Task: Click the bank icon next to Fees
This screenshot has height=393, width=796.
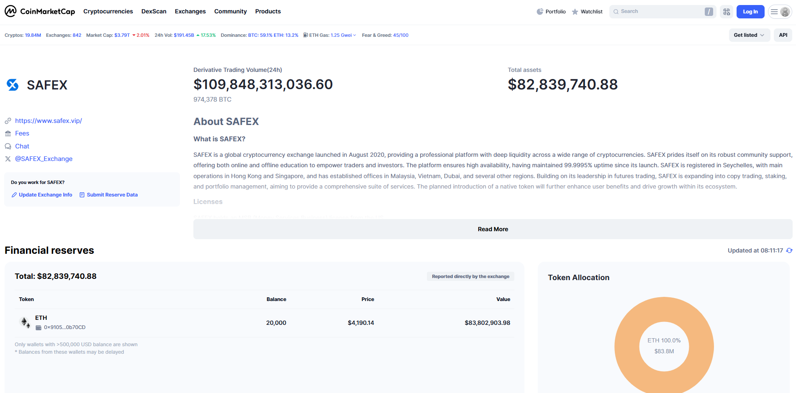Action: (x=8, y=133)
